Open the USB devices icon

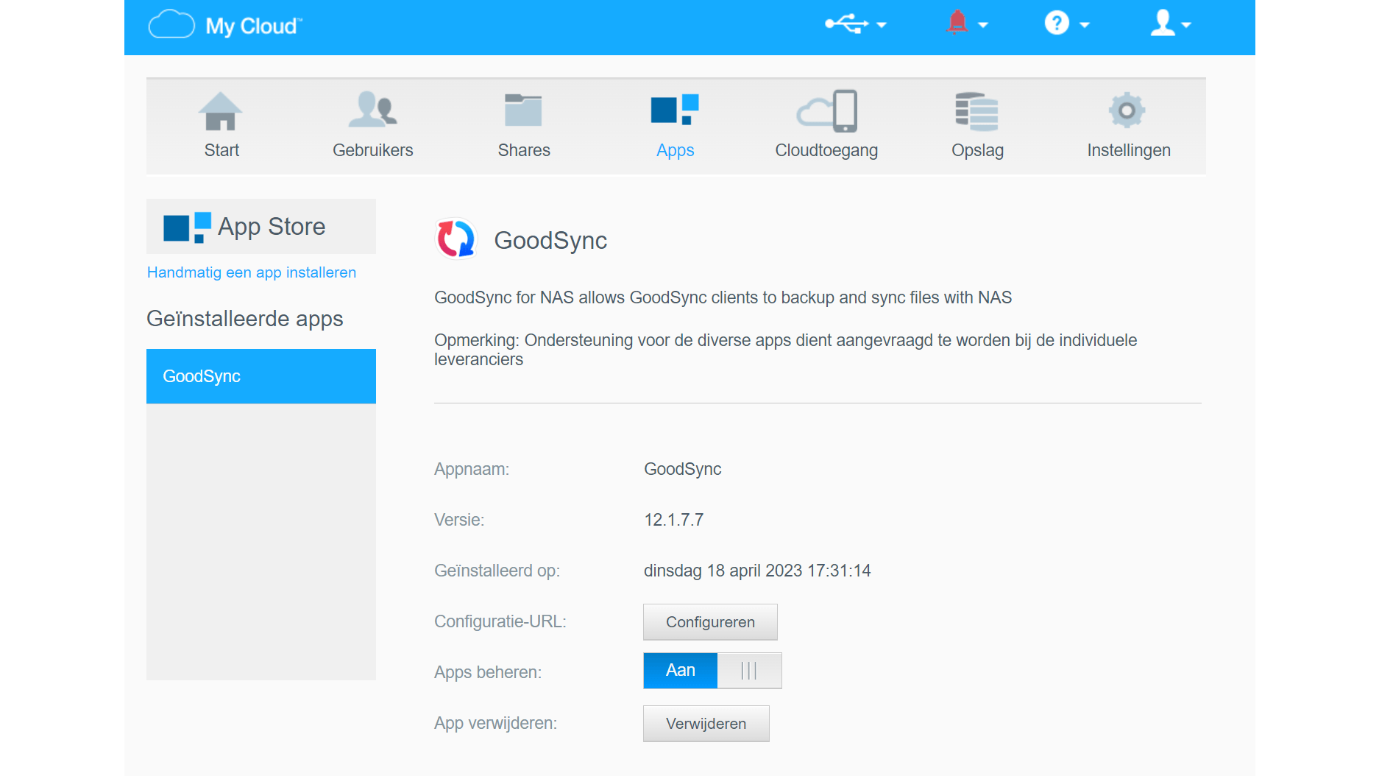pyautogui.click(x=846, y=24)
